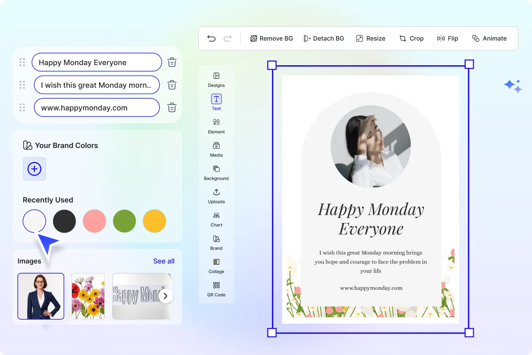Select the businesswoman image thumbnail
This screenshot has height=355, width=532.
point(41,296)
